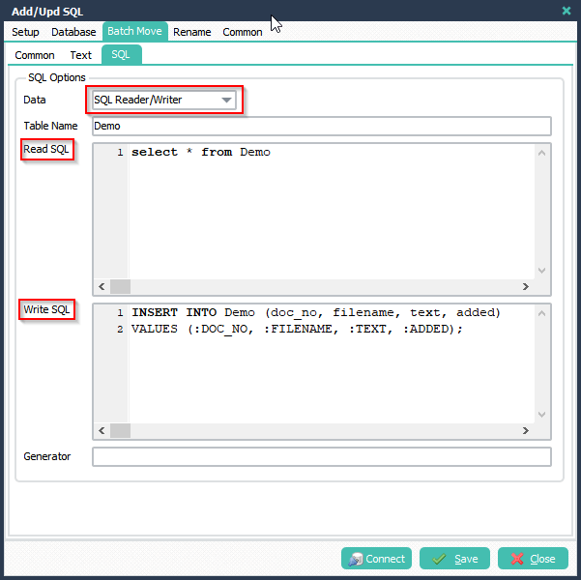This screenshot has width=581, height=580.
Task: Click the Close button with red X
Action: tap(533, 558)
